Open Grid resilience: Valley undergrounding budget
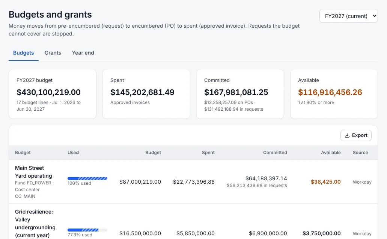This screenshot has width=387, height=239. tap(35, 224)
